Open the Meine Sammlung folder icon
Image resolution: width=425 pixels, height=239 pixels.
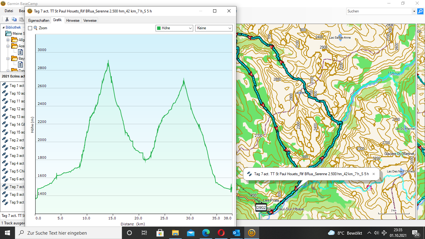tap(8, 34)
